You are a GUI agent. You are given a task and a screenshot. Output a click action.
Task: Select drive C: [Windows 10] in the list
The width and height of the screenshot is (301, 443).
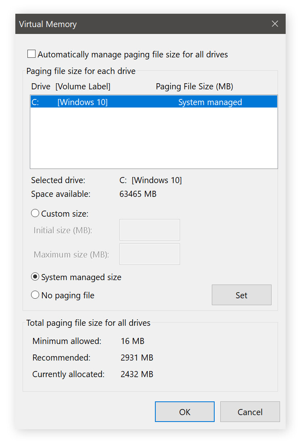click(x=153, y=102)
